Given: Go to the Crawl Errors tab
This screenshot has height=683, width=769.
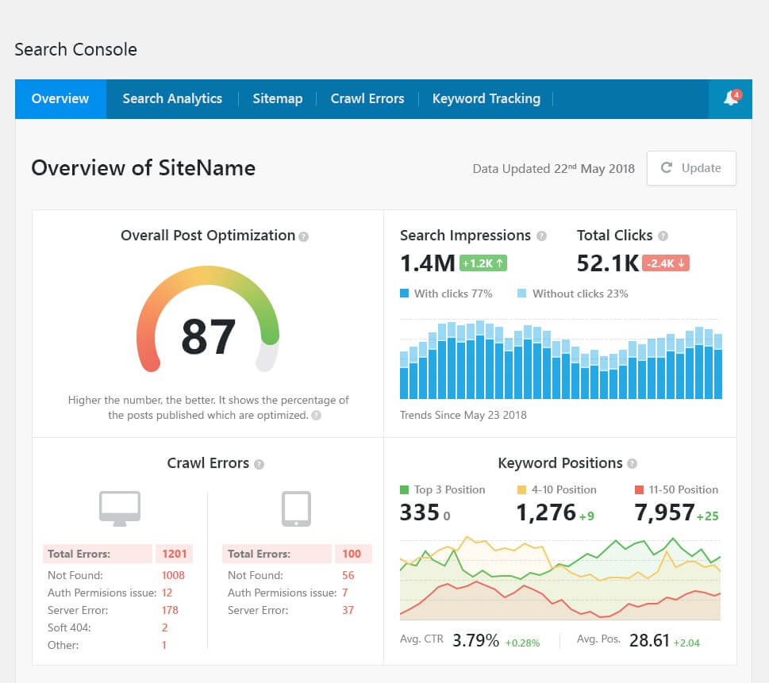Looking at the screenshot, I should tap(367, 98).
